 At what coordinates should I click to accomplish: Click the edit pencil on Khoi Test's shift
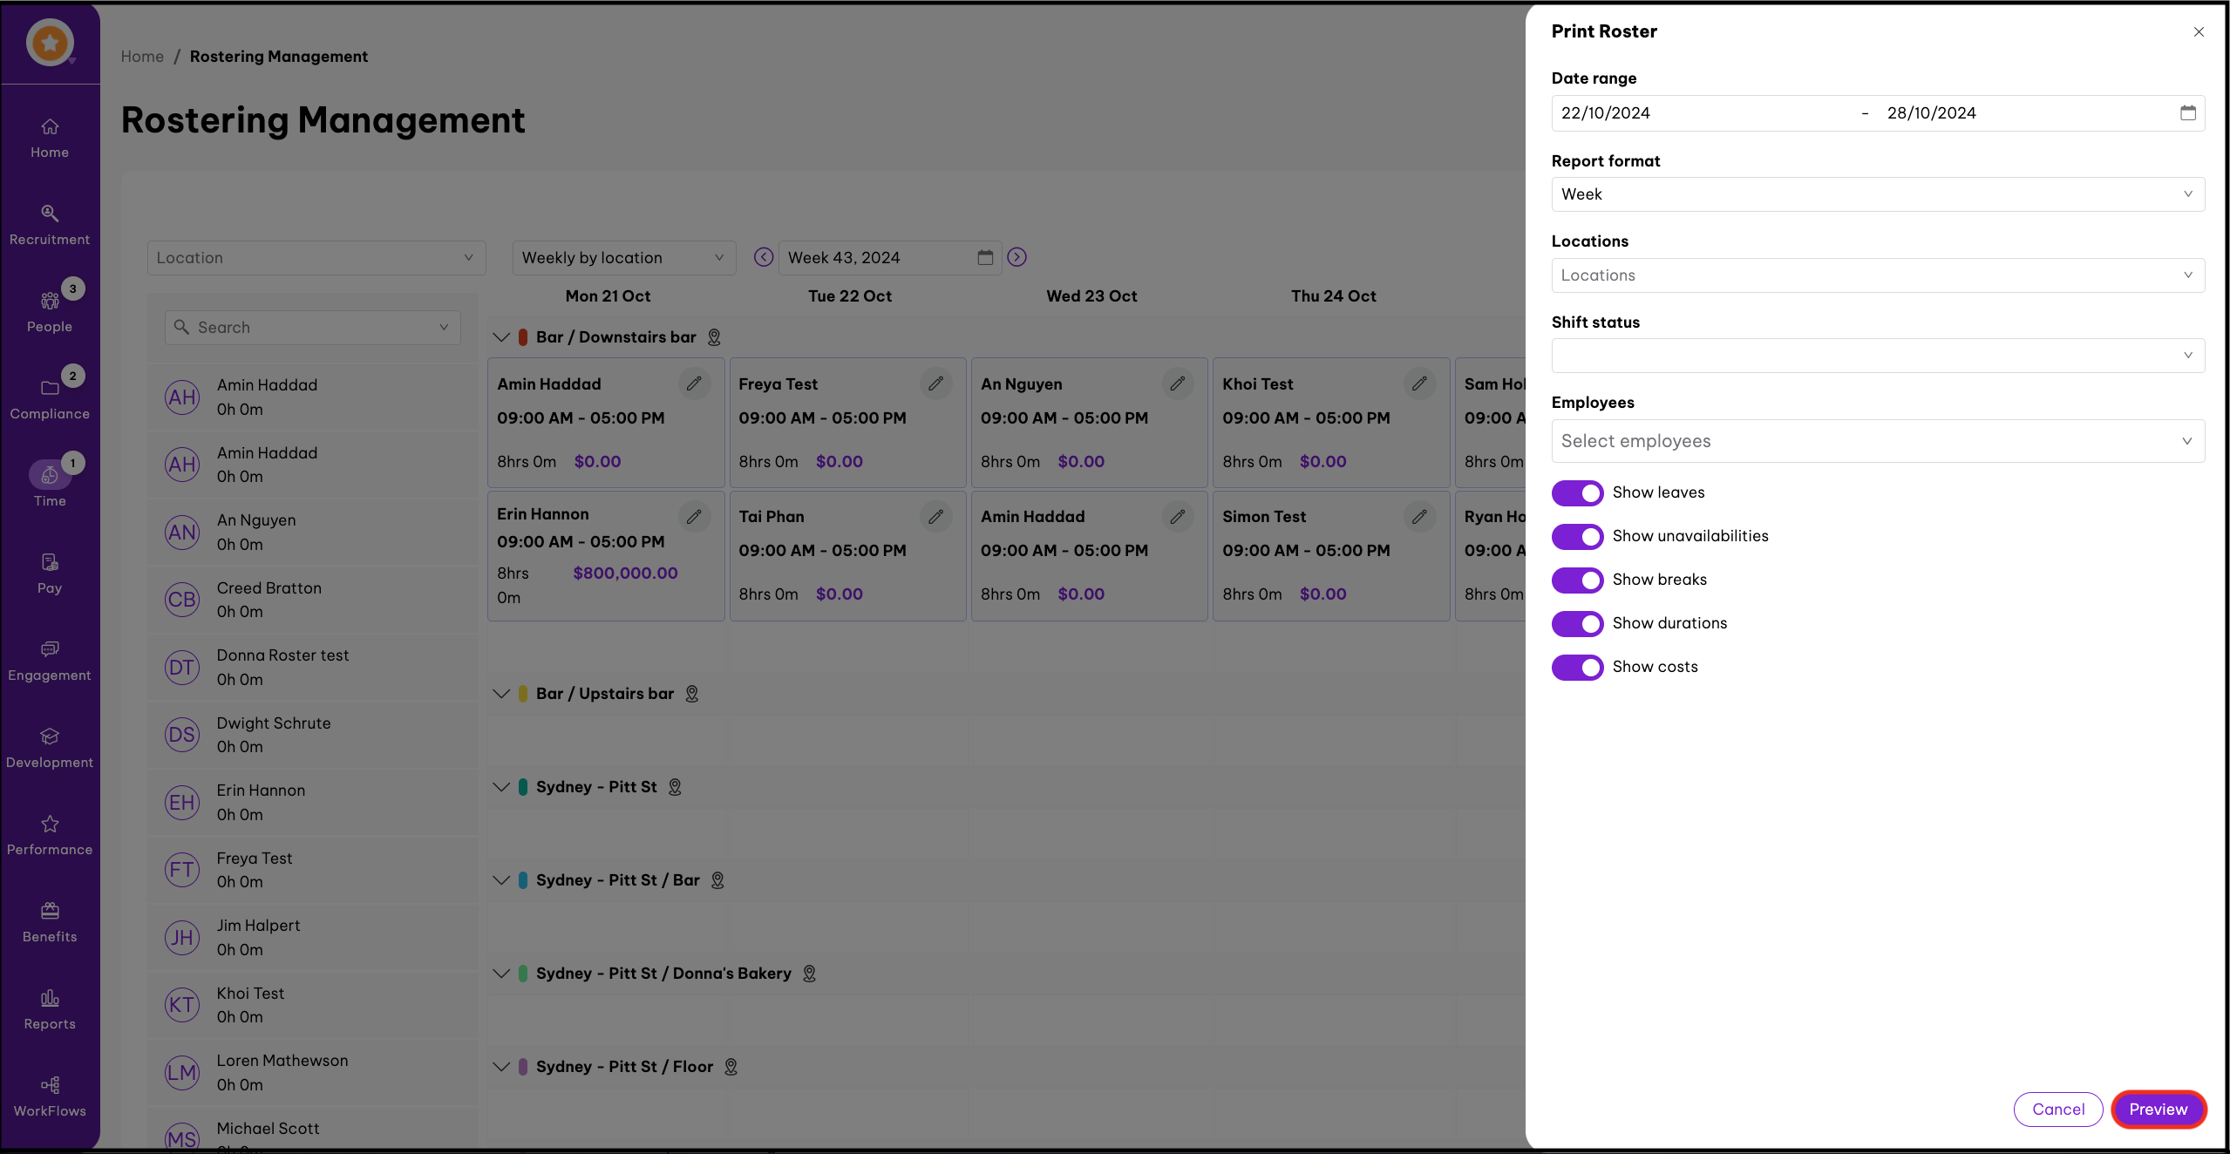point(1419,384)
